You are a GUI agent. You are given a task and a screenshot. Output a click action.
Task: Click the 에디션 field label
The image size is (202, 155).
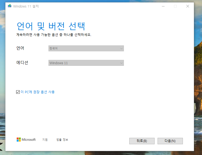point(22,63)
